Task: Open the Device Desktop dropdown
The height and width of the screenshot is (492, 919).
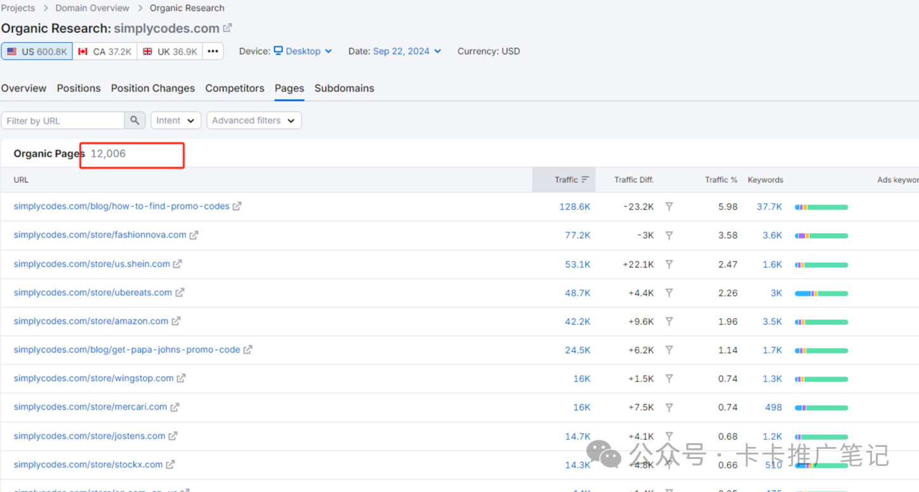Action: coord(303,51)
